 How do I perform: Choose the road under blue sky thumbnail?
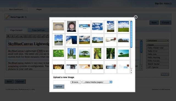(x=59, y=40)
